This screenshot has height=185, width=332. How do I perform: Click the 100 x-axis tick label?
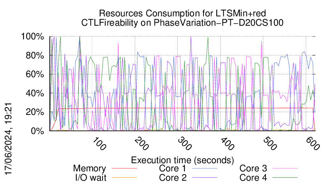click(99, 144)
